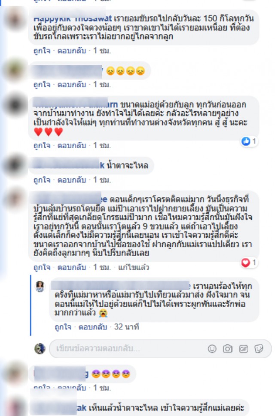Open edit history via แก้ไขแล้ว link

tap(133, 267)
